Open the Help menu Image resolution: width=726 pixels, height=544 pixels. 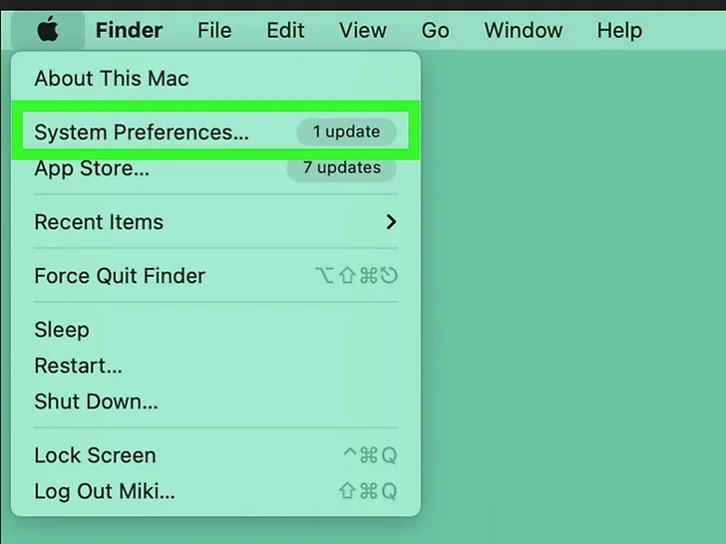coord(619,31)
